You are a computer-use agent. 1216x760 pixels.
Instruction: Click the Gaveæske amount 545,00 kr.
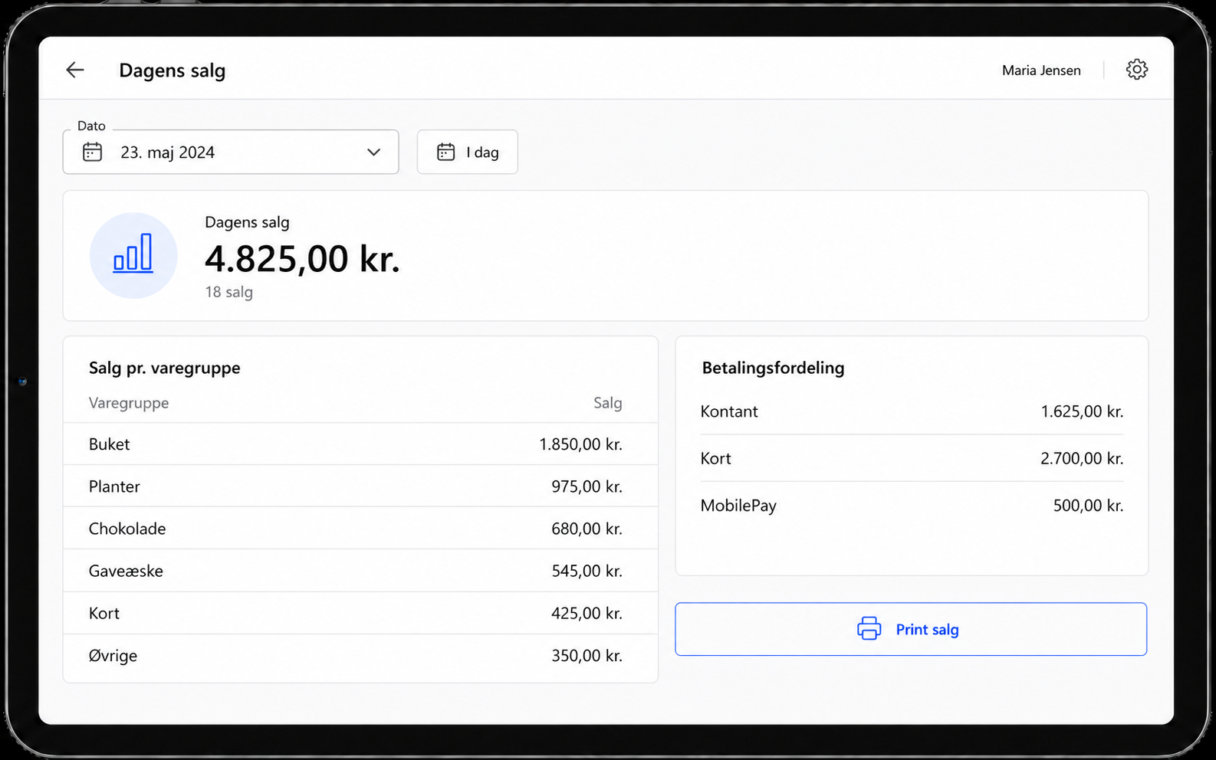click(587, 571)
